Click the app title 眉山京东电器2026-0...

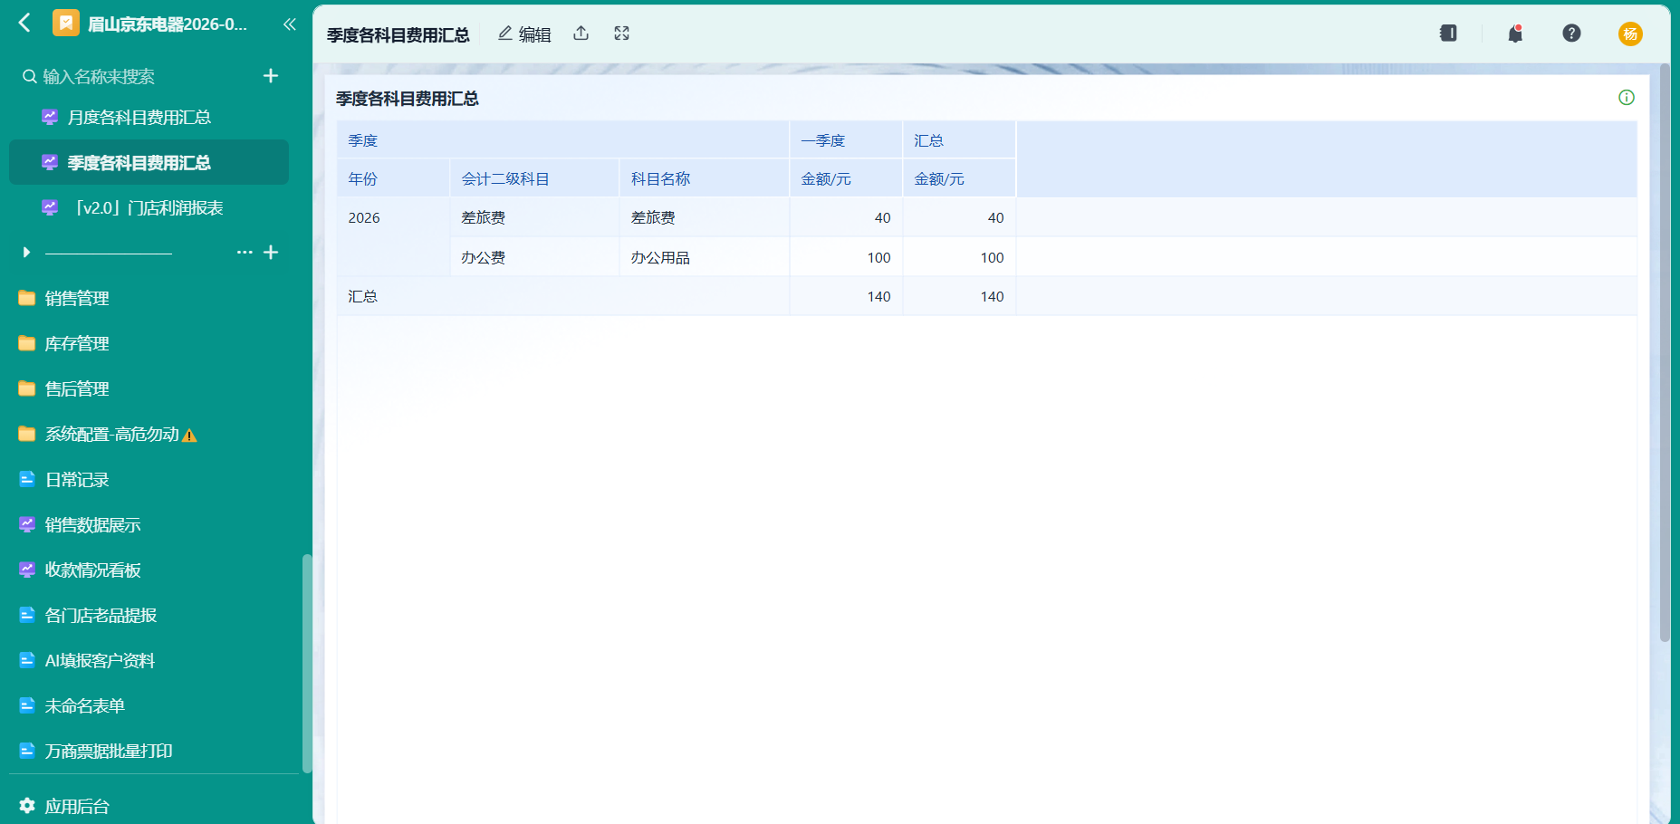click(x=167, y=24)
